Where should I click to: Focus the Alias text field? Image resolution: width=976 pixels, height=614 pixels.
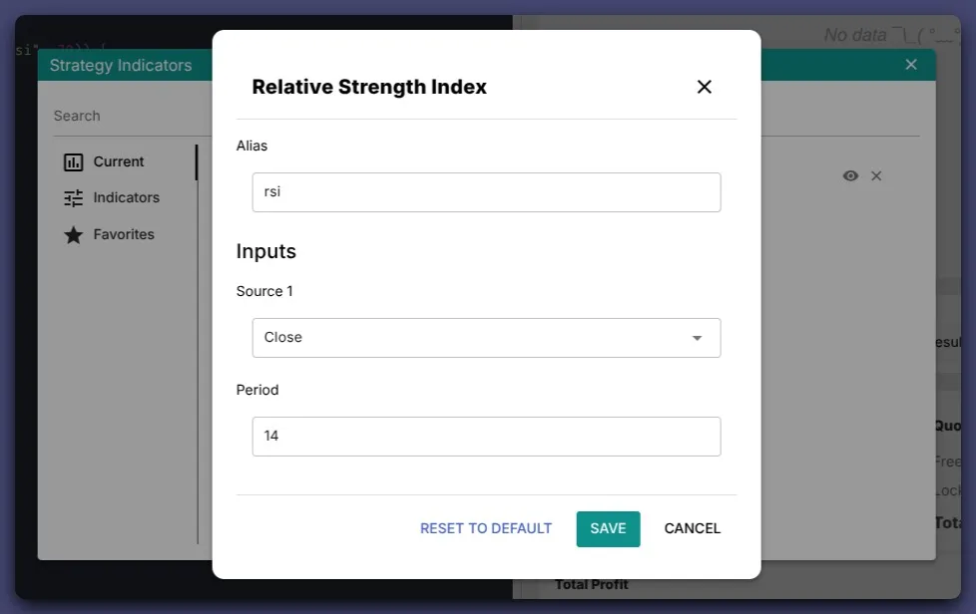[x=486, y=192]
